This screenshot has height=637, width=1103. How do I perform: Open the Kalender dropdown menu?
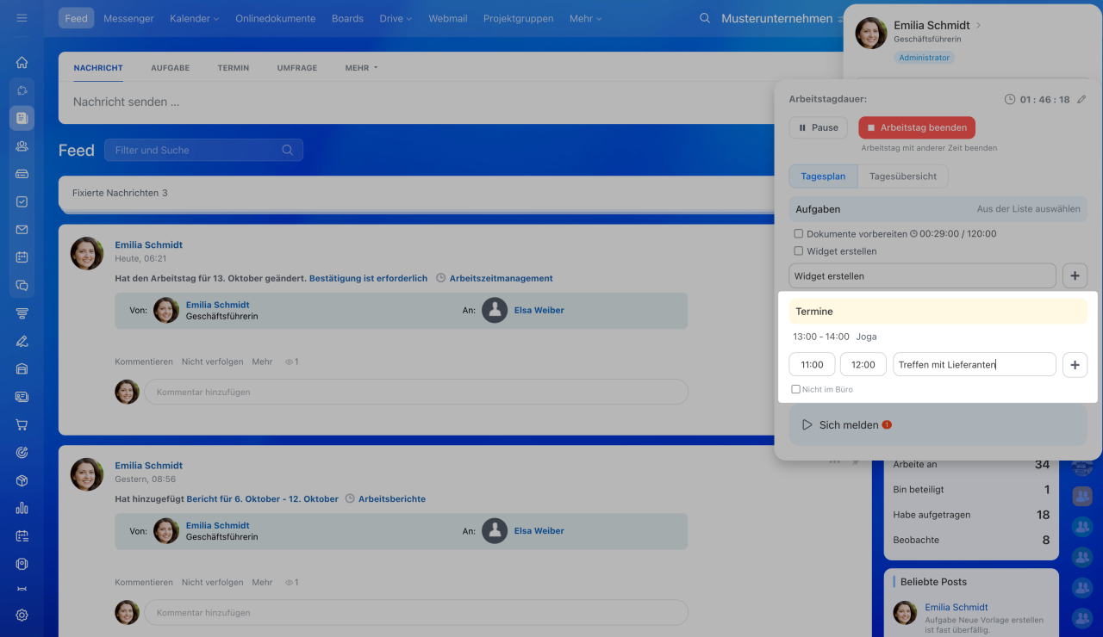(194, 18)
